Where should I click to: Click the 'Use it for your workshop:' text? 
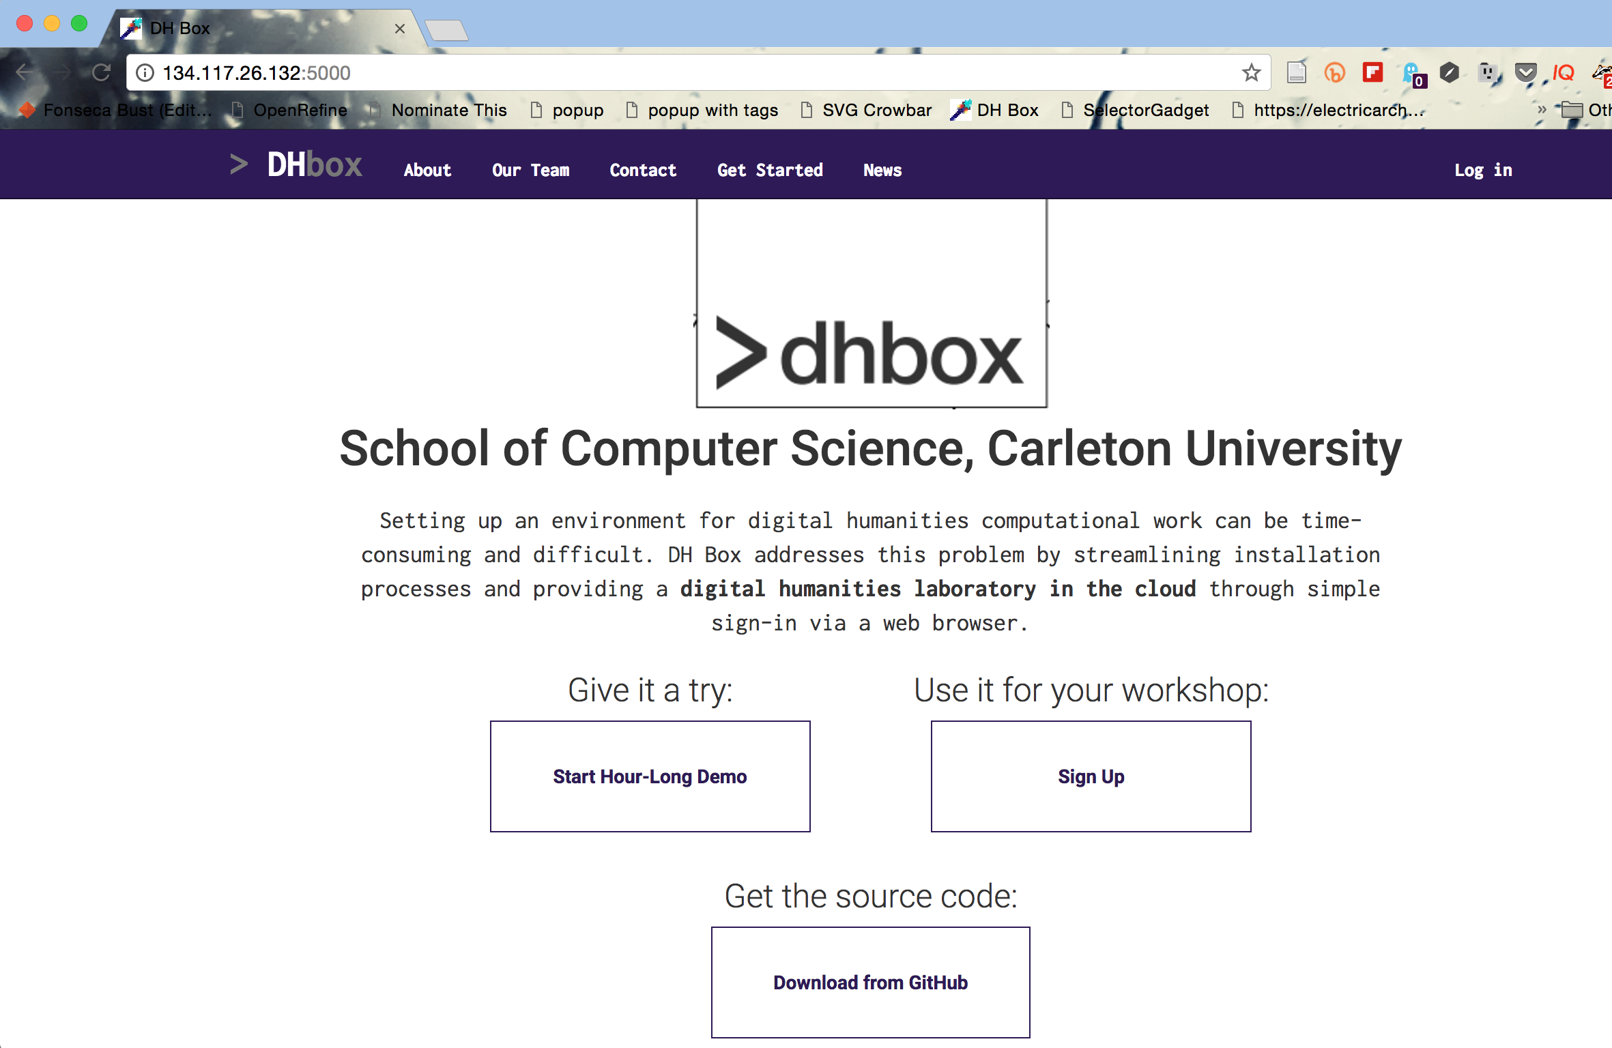tap(1091, 690)
